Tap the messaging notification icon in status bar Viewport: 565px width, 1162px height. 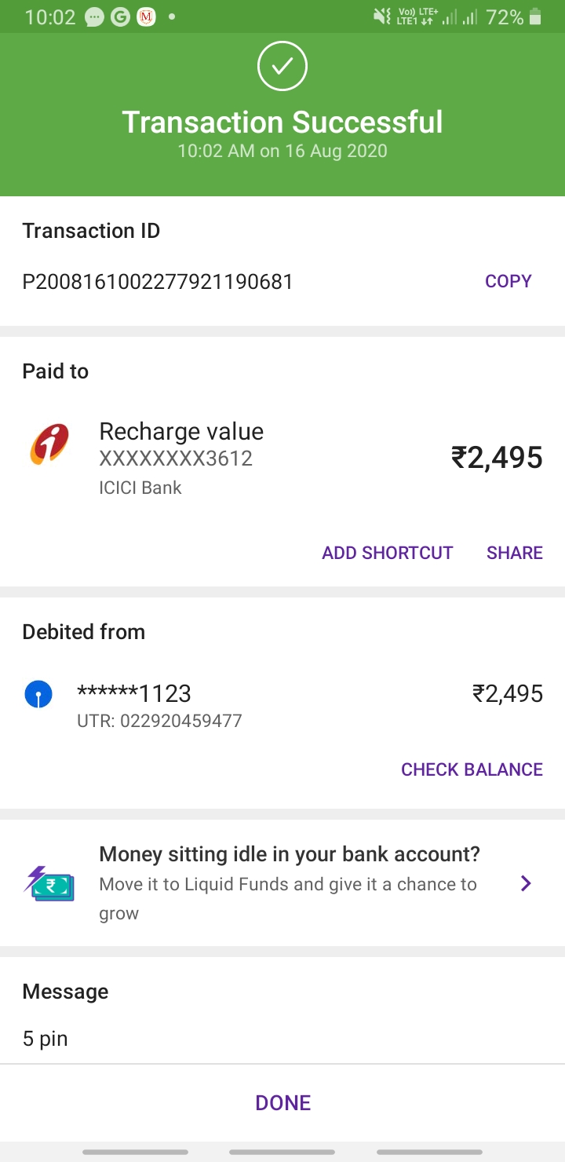click(x=94, y=16)
